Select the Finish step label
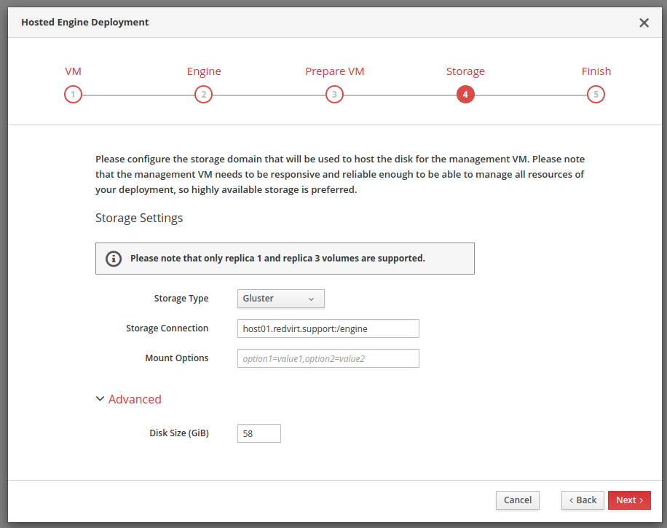The width and height of the screenshot is (667, 528). coord(596,71)
